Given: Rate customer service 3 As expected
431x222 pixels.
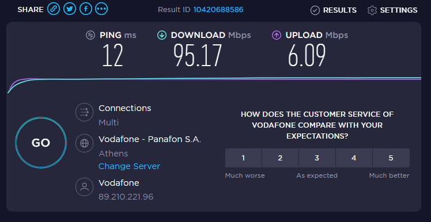Looking at the screenshot, I should (x=317, y=158).
